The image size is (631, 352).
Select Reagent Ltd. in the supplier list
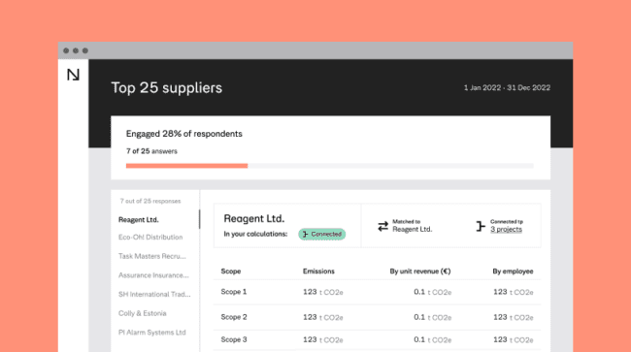[x=139, y=220]
